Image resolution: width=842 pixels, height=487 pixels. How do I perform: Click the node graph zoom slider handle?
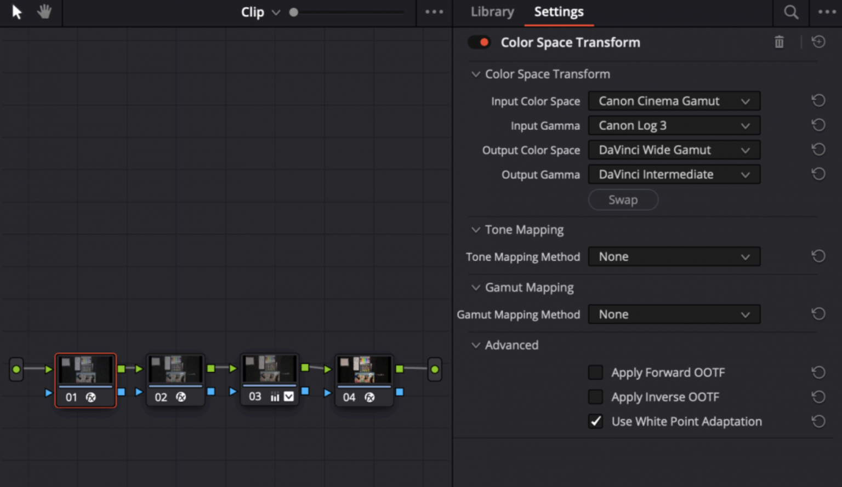click(x=294, y=12)
